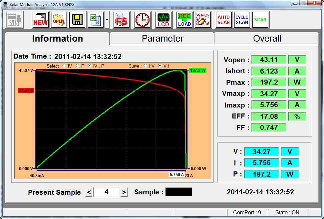Image resolution: width=324 pixels, height=219 pixels.
Task: Click the LCD display icon
Action: pyautogui.click(x=163, y=20)
